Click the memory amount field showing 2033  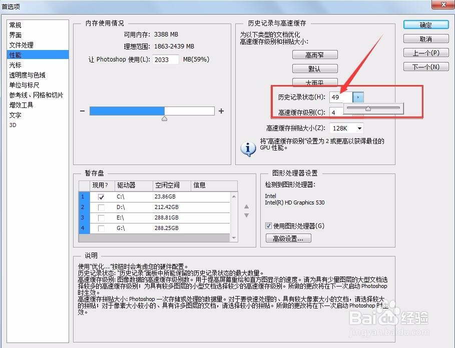click(165, 59)
